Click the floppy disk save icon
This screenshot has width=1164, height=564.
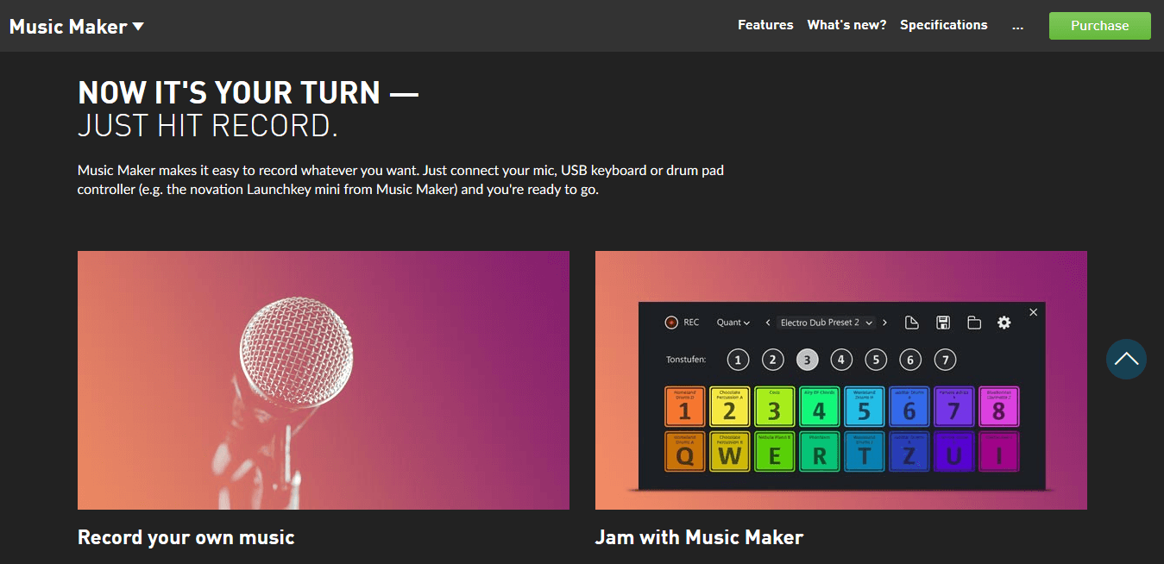click(x=943, y=323)
